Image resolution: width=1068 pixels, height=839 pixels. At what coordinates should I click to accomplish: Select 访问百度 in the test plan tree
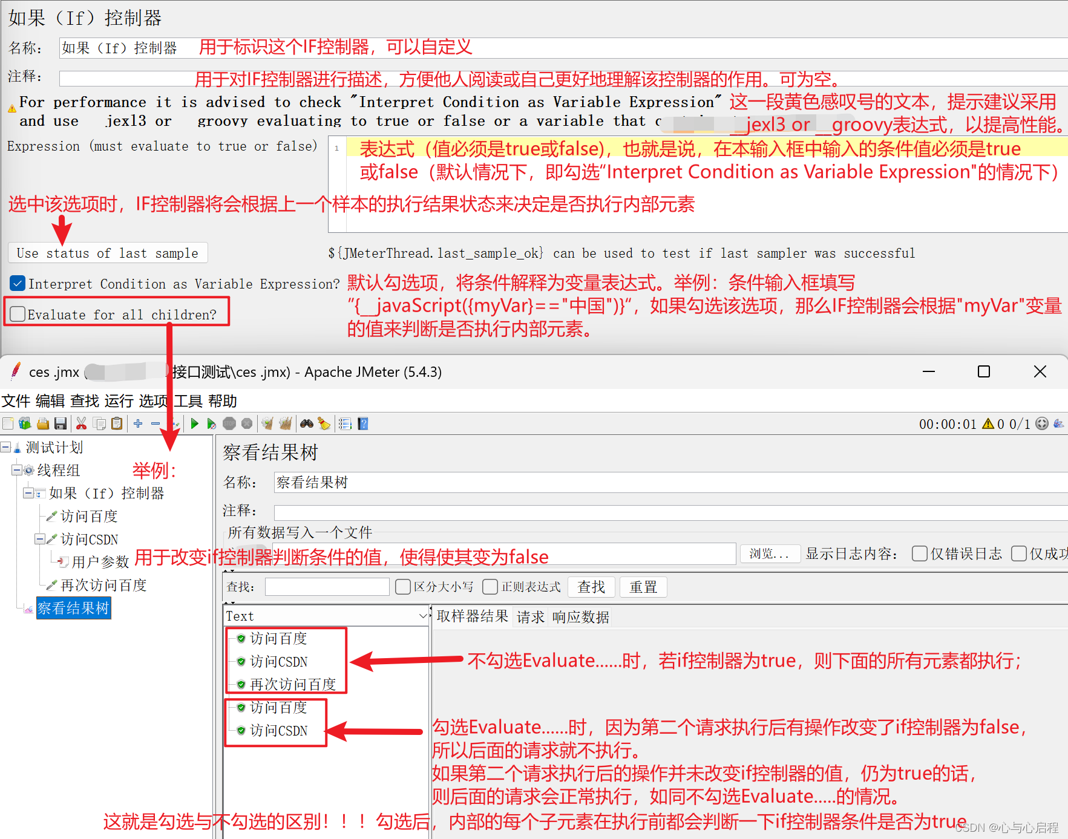[x=89, y=516]
